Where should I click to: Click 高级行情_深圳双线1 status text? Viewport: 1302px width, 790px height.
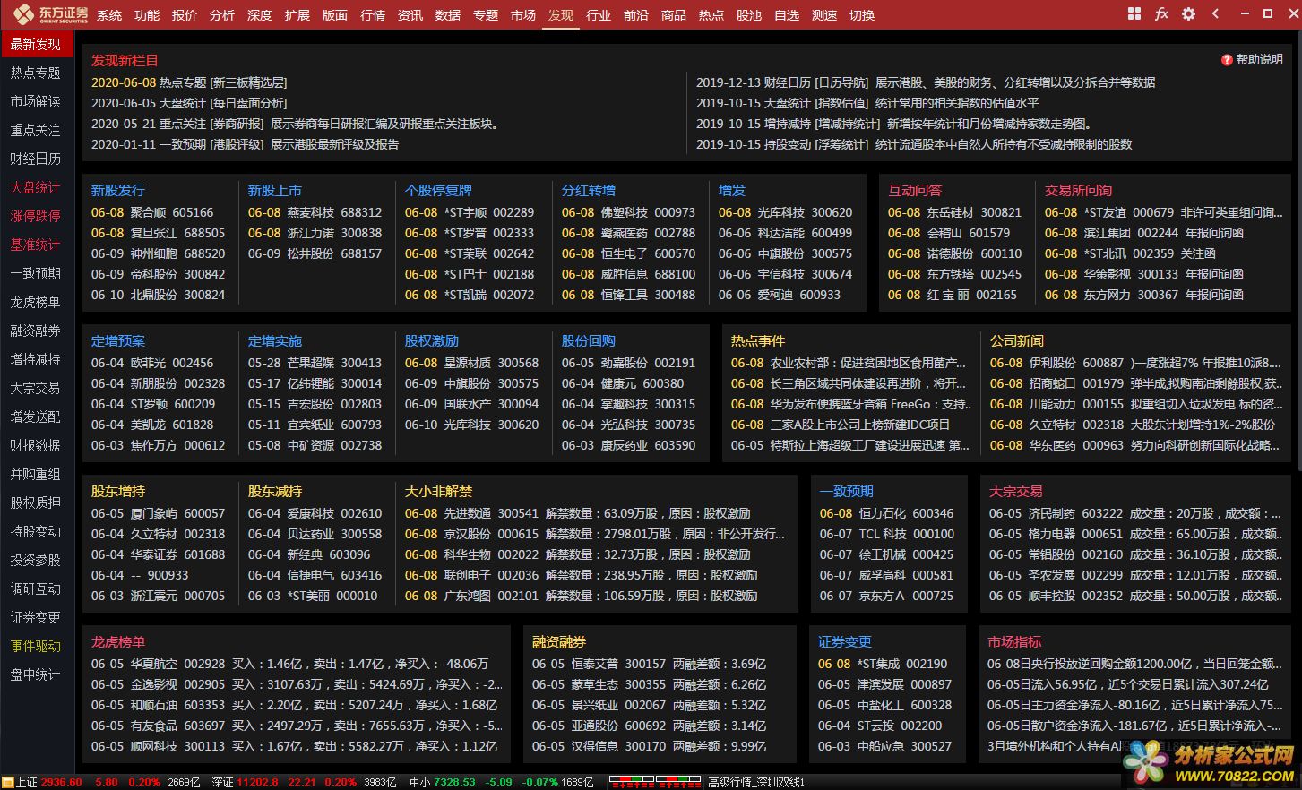(755, 782)
